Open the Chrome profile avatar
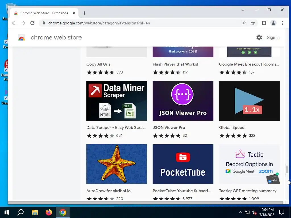 click(x=273, y=23)
